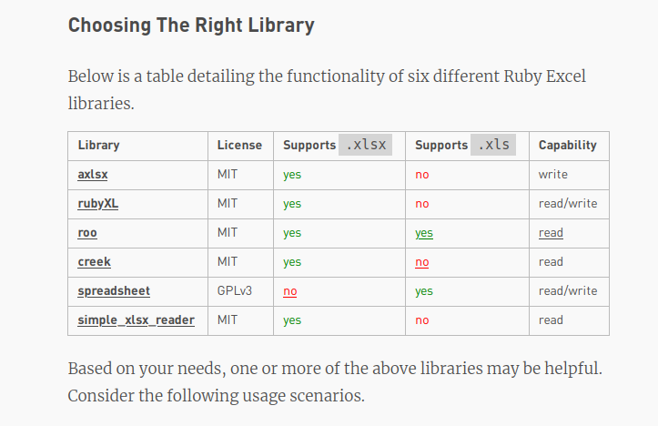
Task: Open the creek library link
Action: click(95, 261)
